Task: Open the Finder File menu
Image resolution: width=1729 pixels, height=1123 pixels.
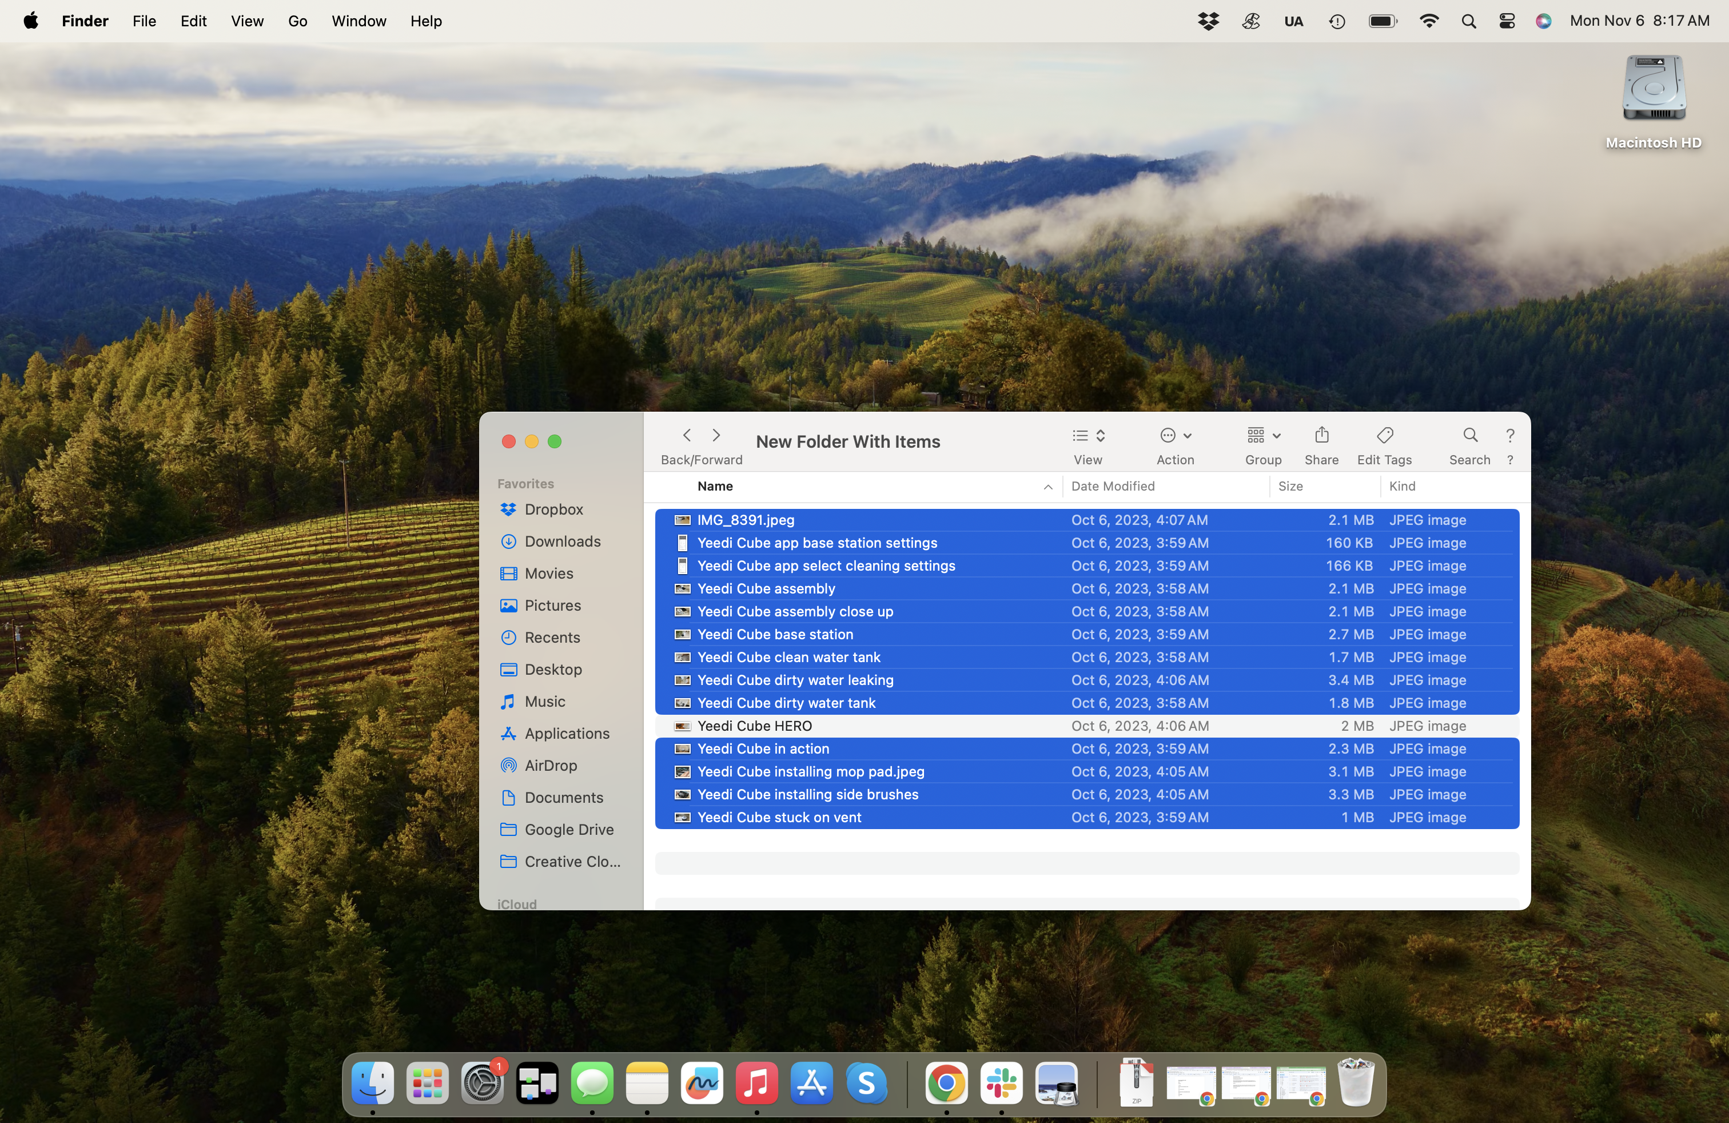Action: click(x=145, y=21)
